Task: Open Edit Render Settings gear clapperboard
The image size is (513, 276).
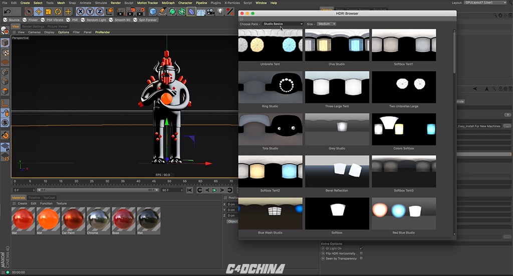Action: pos(141,12)
